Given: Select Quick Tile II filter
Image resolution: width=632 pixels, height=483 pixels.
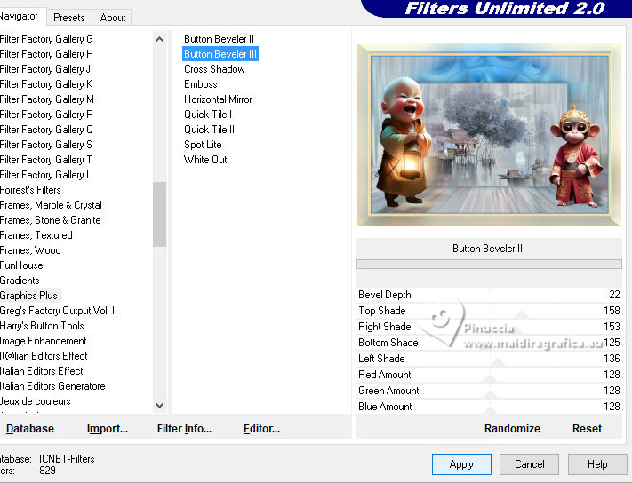Looking at the screenshot, I should 209,130.
